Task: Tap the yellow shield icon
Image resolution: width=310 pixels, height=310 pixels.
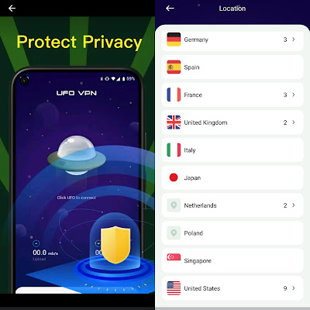Action: [x=115, y=244]
